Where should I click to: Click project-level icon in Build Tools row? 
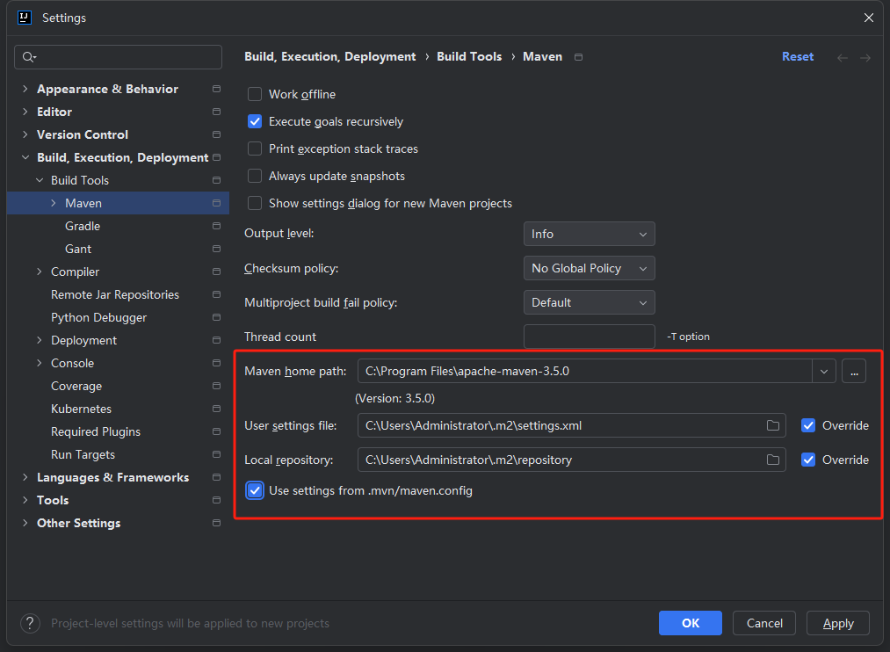216,180
